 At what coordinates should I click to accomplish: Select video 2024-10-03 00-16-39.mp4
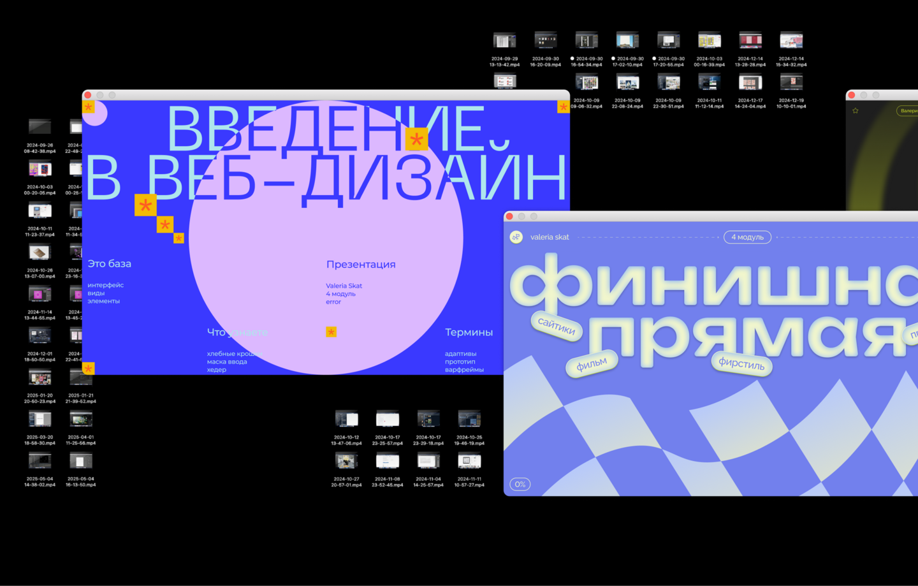click(x=709, y=50)
